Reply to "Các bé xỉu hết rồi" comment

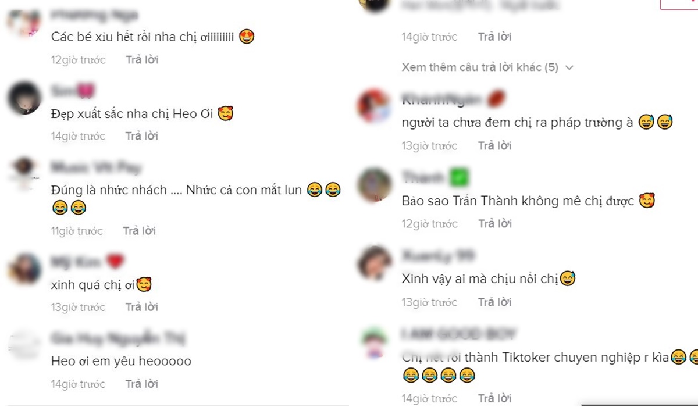tap(142, 59)
